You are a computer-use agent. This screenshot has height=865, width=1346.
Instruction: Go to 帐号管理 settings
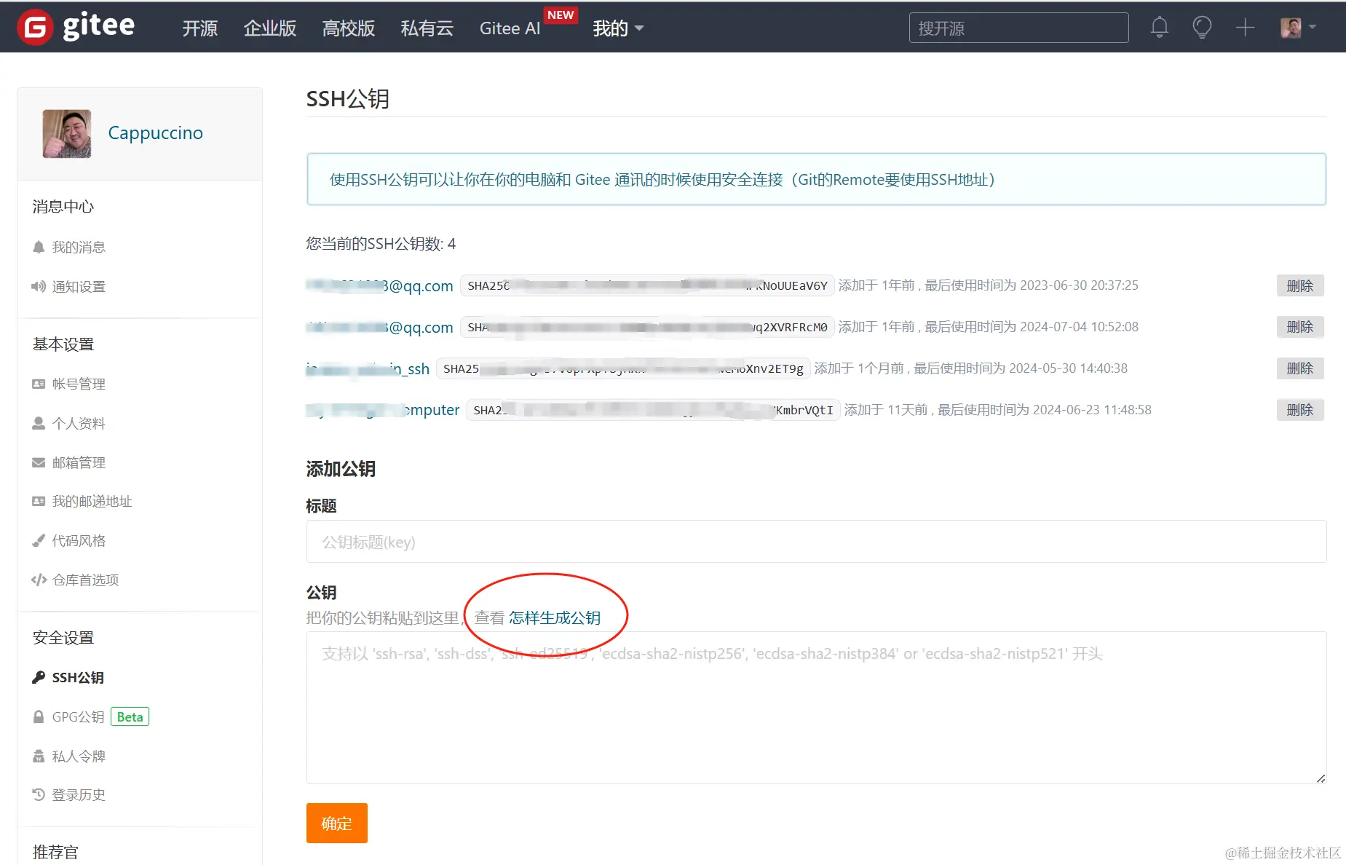(x=79, y=384)
